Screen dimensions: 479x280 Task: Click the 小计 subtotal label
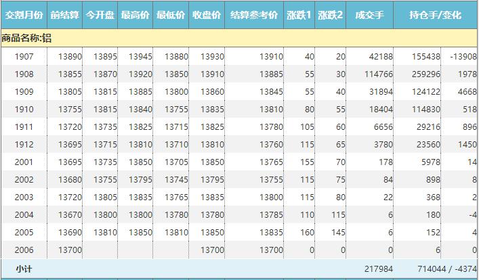24,269
